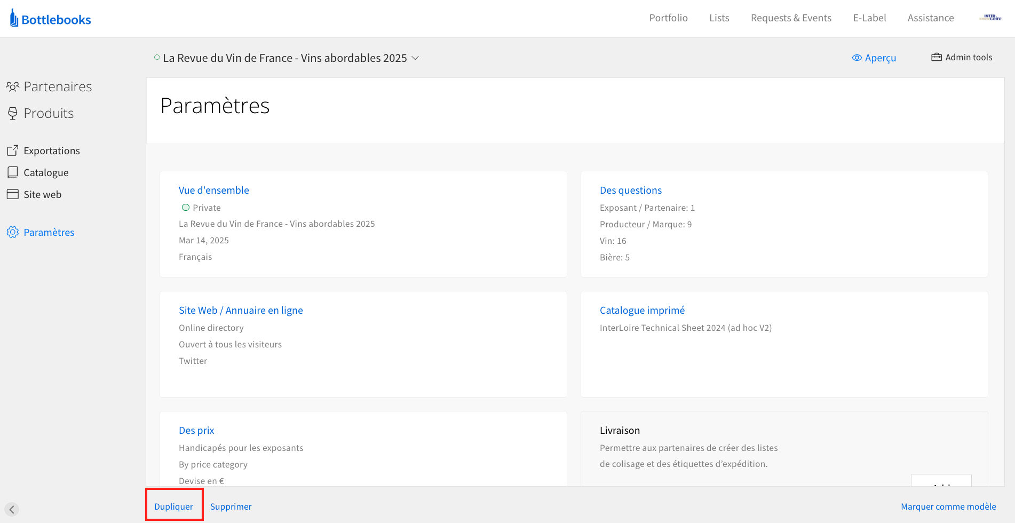Click the text Handicapés pour les exposants
This screenshot has width=1015, height=523.
pos(241,448)
